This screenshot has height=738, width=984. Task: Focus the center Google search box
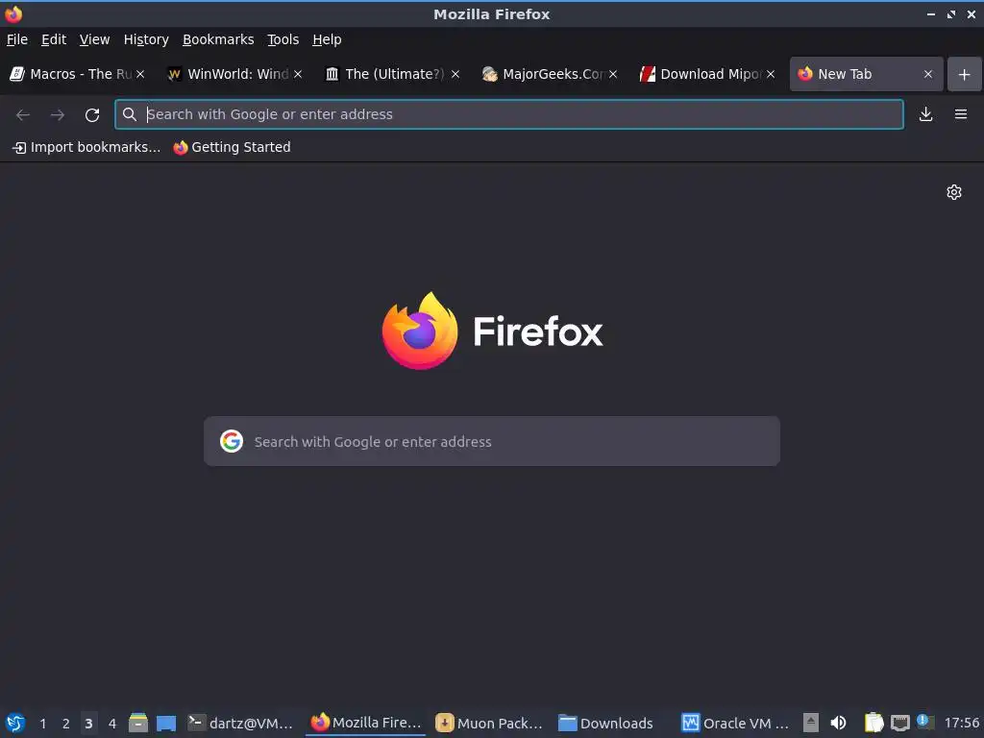(x=492, y=441)
